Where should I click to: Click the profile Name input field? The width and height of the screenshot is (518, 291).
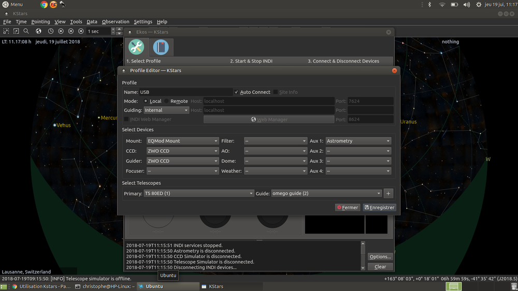185,92
